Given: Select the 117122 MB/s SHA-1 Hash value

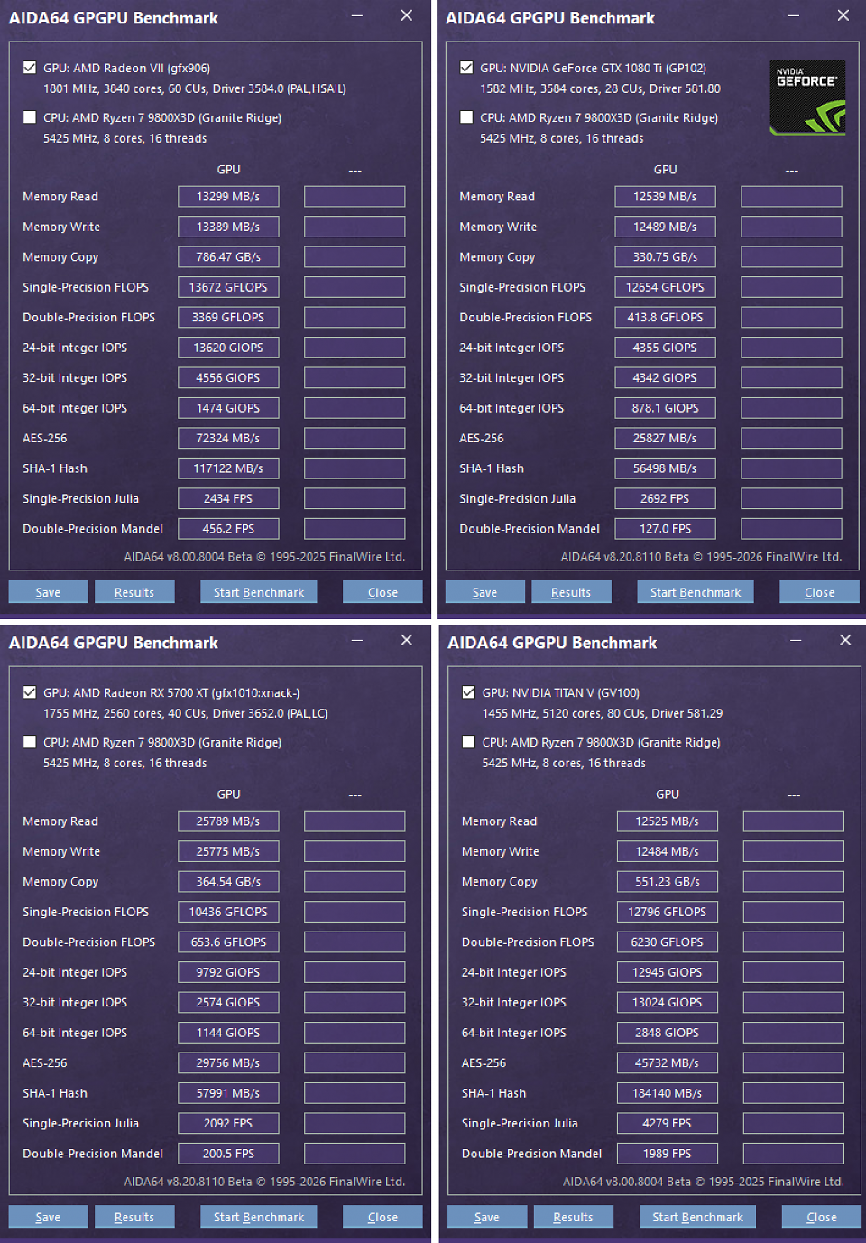Looking at the screenshot, I should pos(228,468).
